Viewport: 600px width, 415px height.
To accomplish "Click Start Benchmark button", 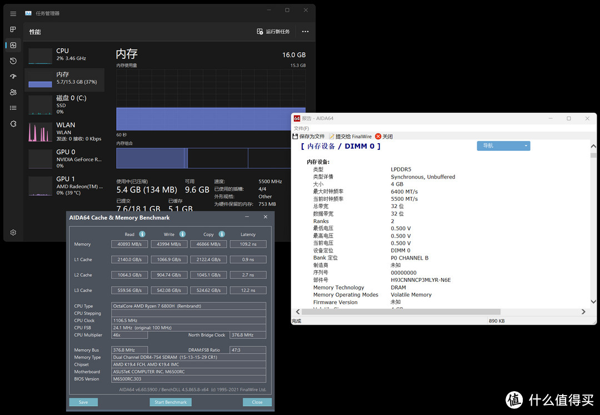I will (171, 402).
